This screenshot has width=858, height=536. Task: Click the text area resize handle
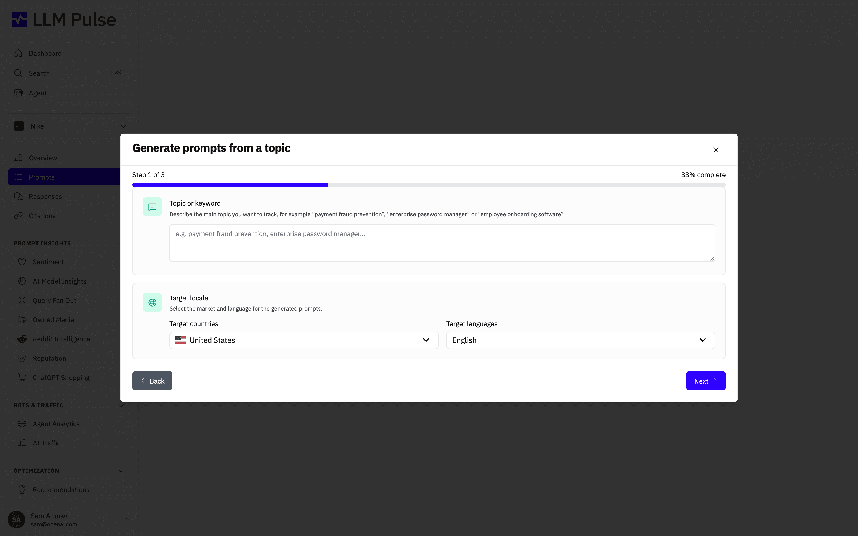coord(712,259)
